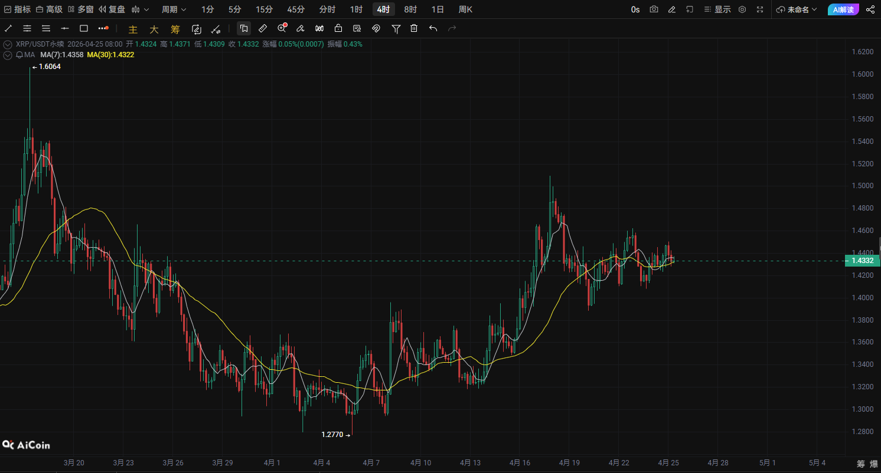Open the filter funnel tool
This screenshot has width=881, height=473.
click(x=396, y=28)
